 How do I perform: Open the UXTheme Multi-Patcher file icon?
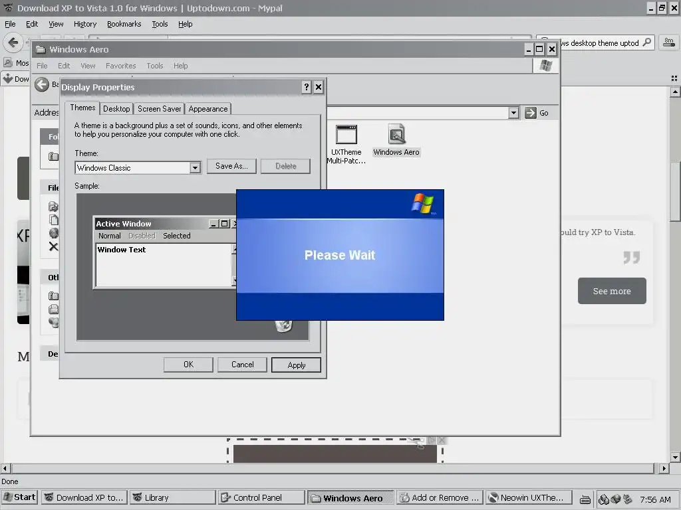[346, 144]
